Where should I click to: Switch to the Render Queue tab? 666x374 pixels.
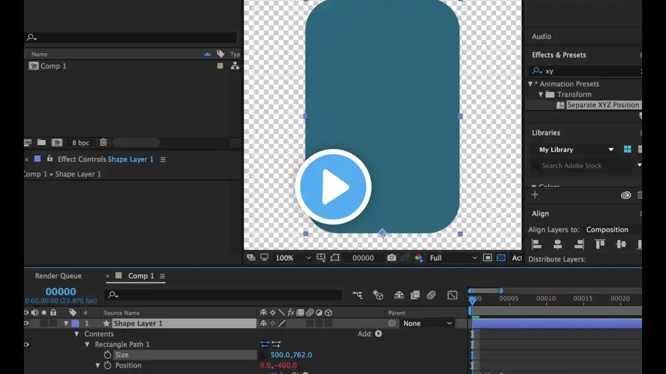(58, 276)
